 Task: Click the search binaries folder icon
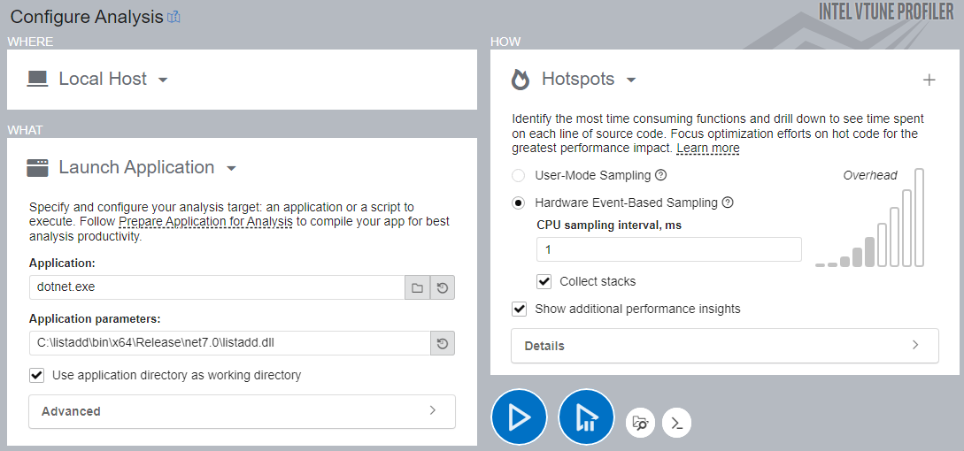[641, 423]
